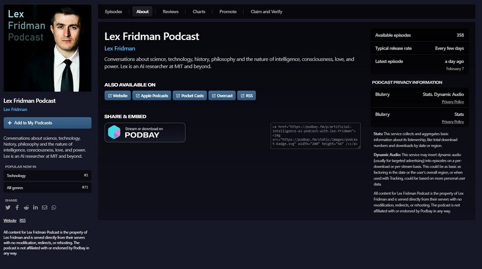Viewport: 482px width, 269px height.
Task: Open the podcast Website button
Action: tap(118, 96)
